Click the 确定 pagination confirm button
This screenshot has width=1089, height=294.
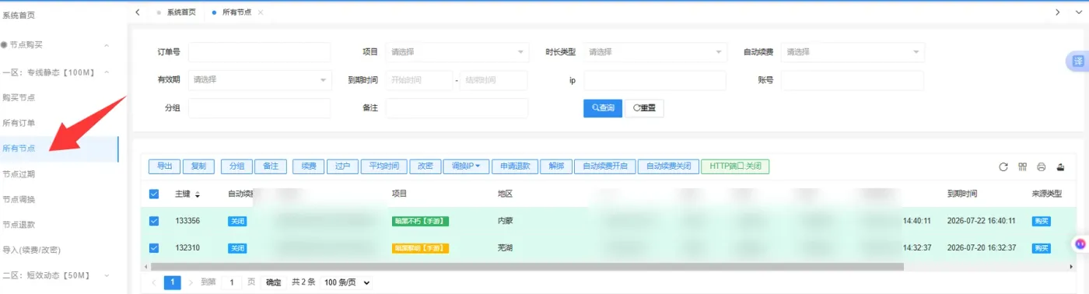tap(274, 282)
